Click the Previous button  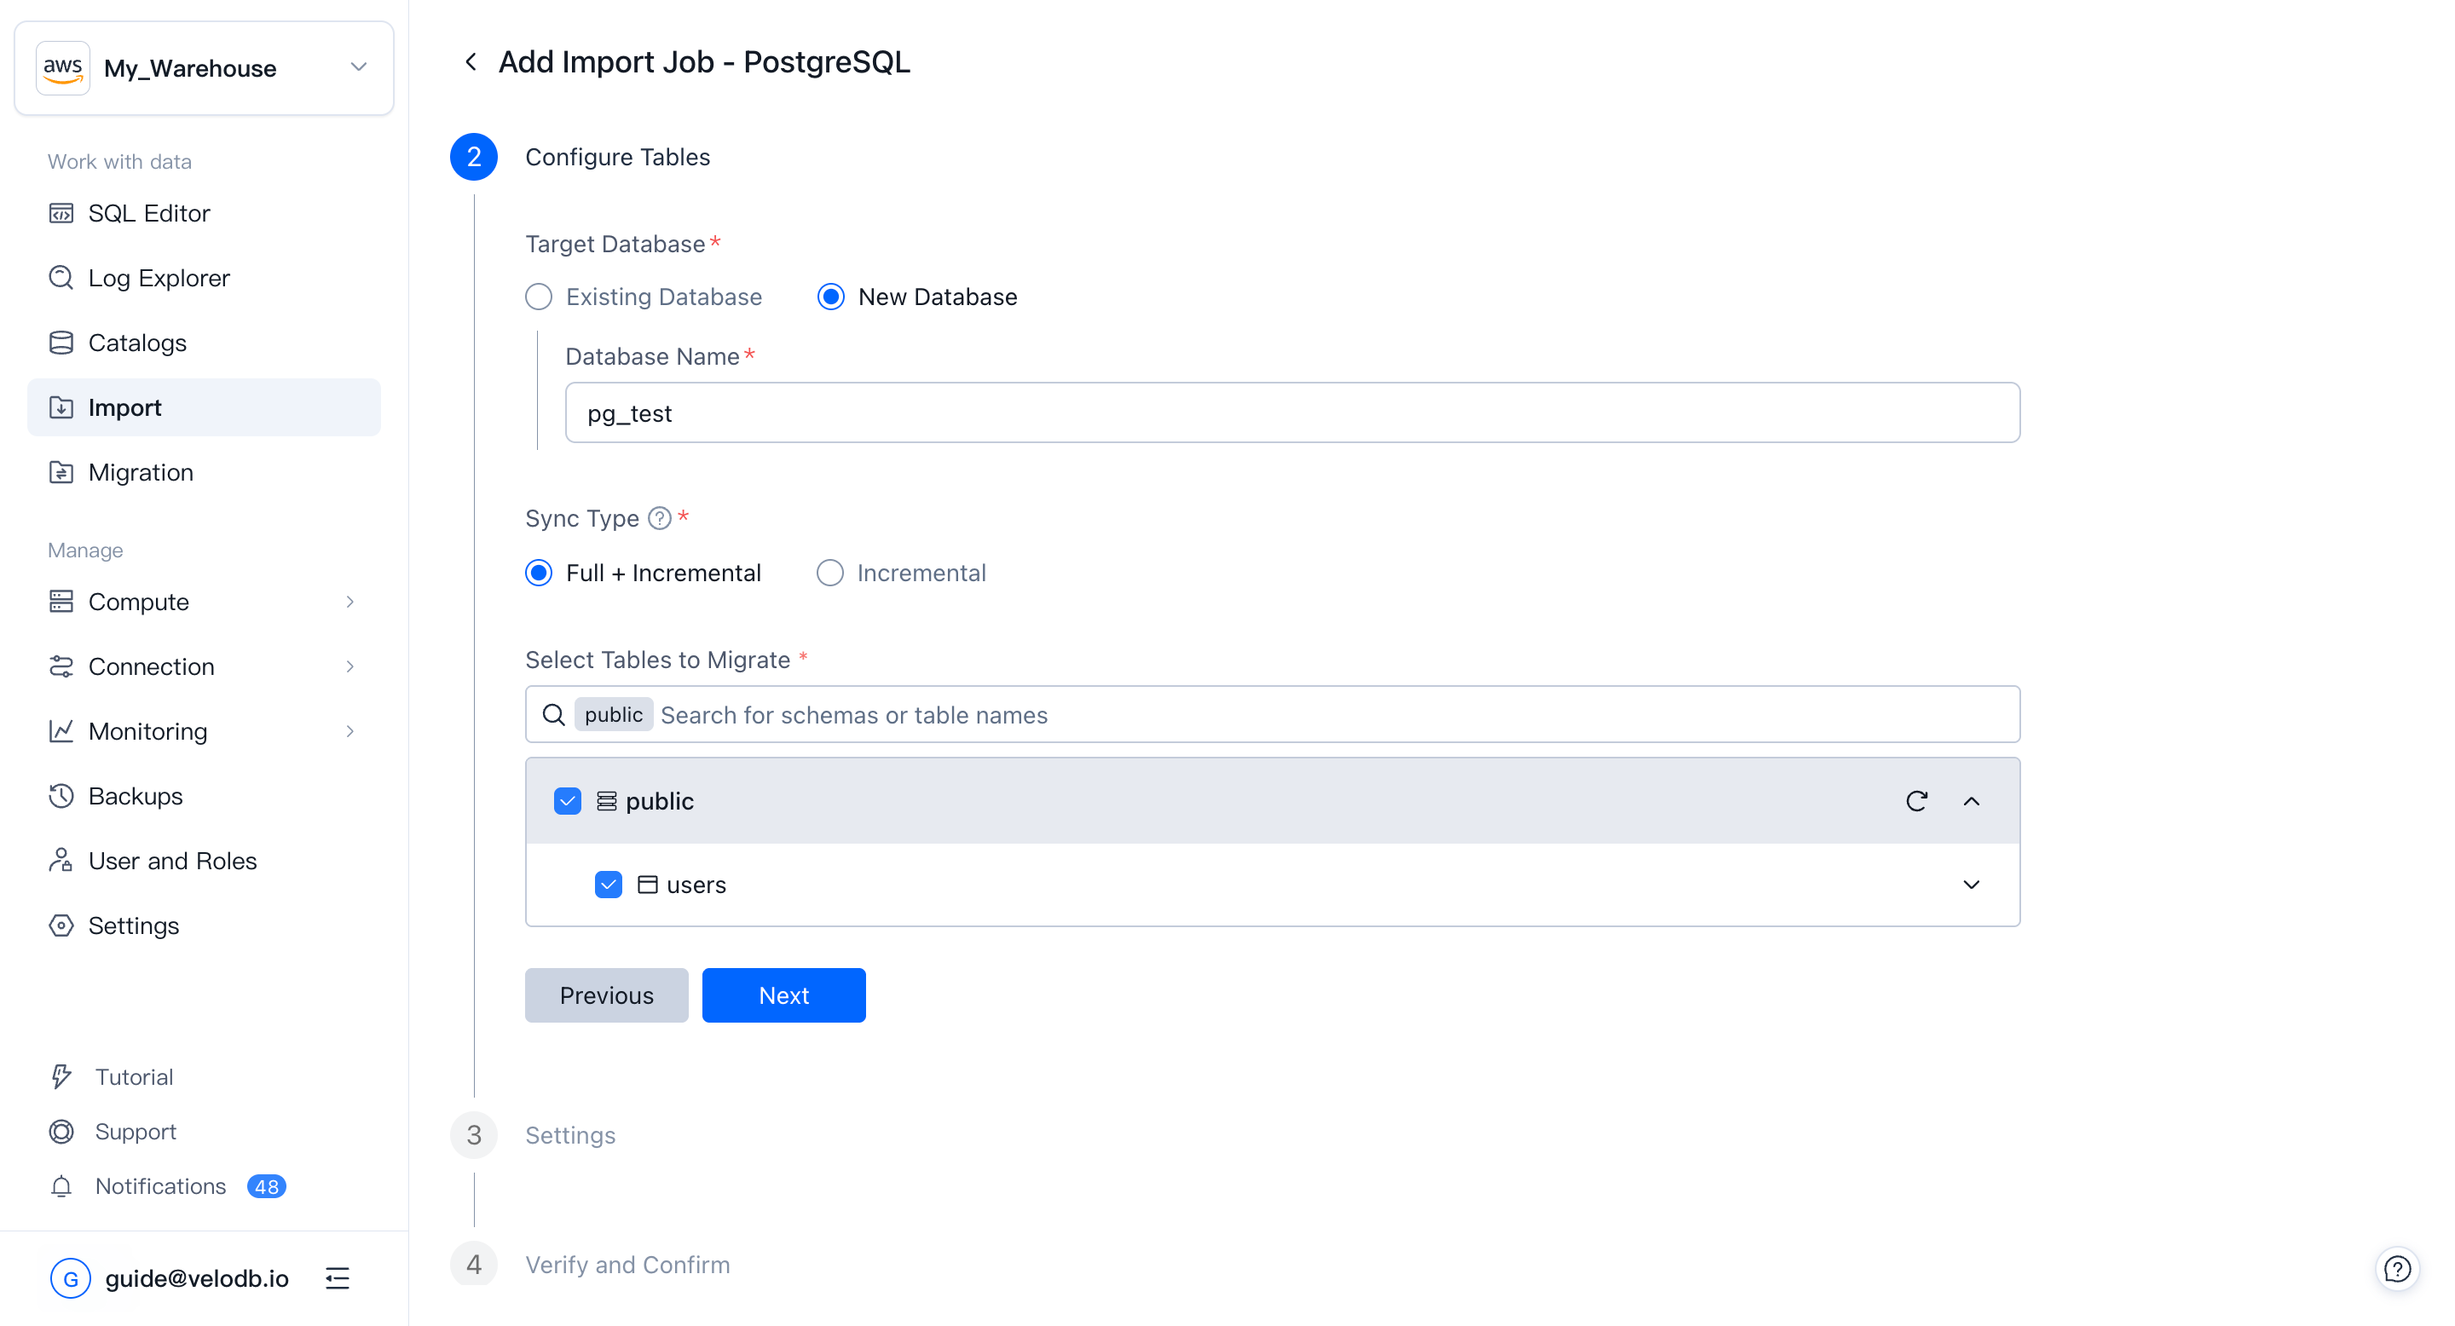point(606,995)
